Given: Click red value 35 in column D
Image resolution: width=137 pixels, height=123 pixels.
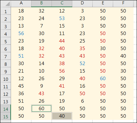Looking at the screenshot, I should coord(82,49).
